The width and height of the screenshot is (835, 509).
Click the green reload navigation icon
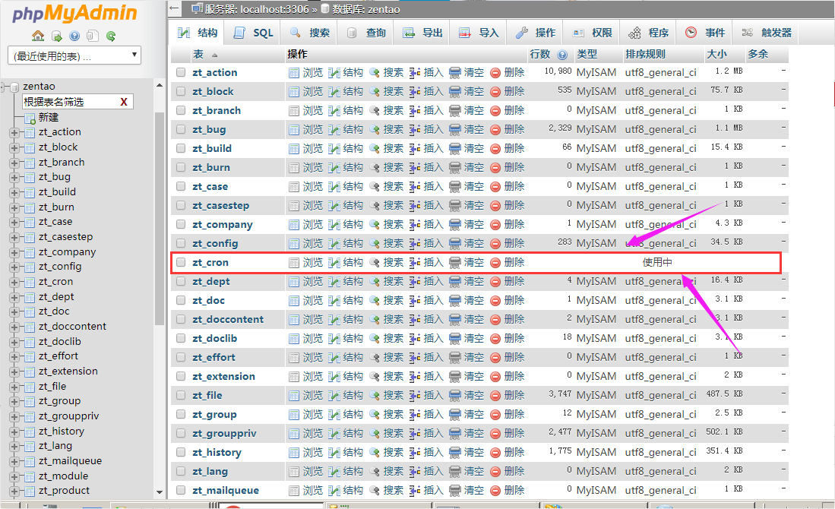pos(111,36)
